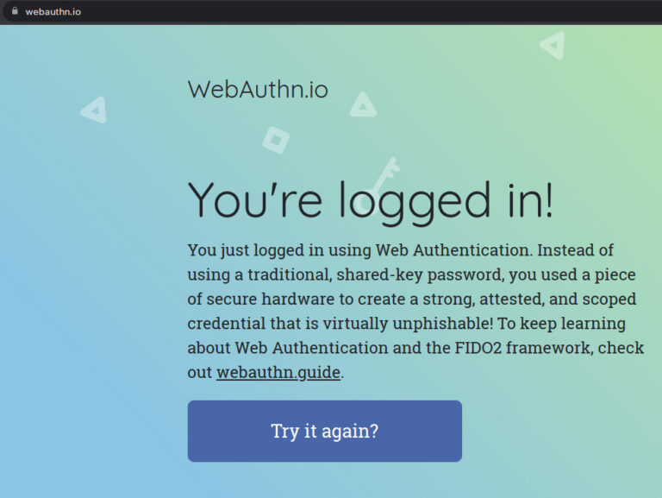Click the word "attested" in the paragraph

coord(509,299)
